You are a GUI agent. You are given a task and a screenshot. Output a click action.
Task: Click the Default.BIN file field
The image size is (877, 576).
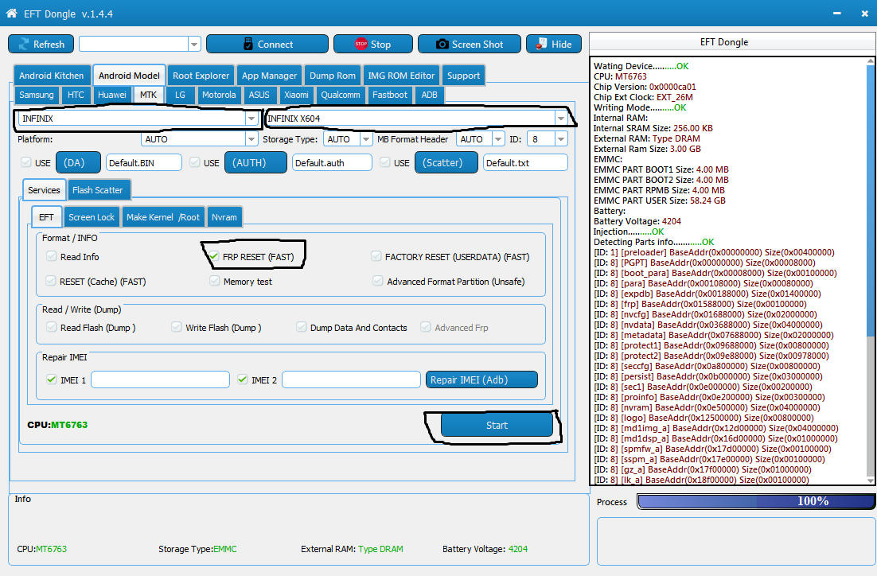144,163
